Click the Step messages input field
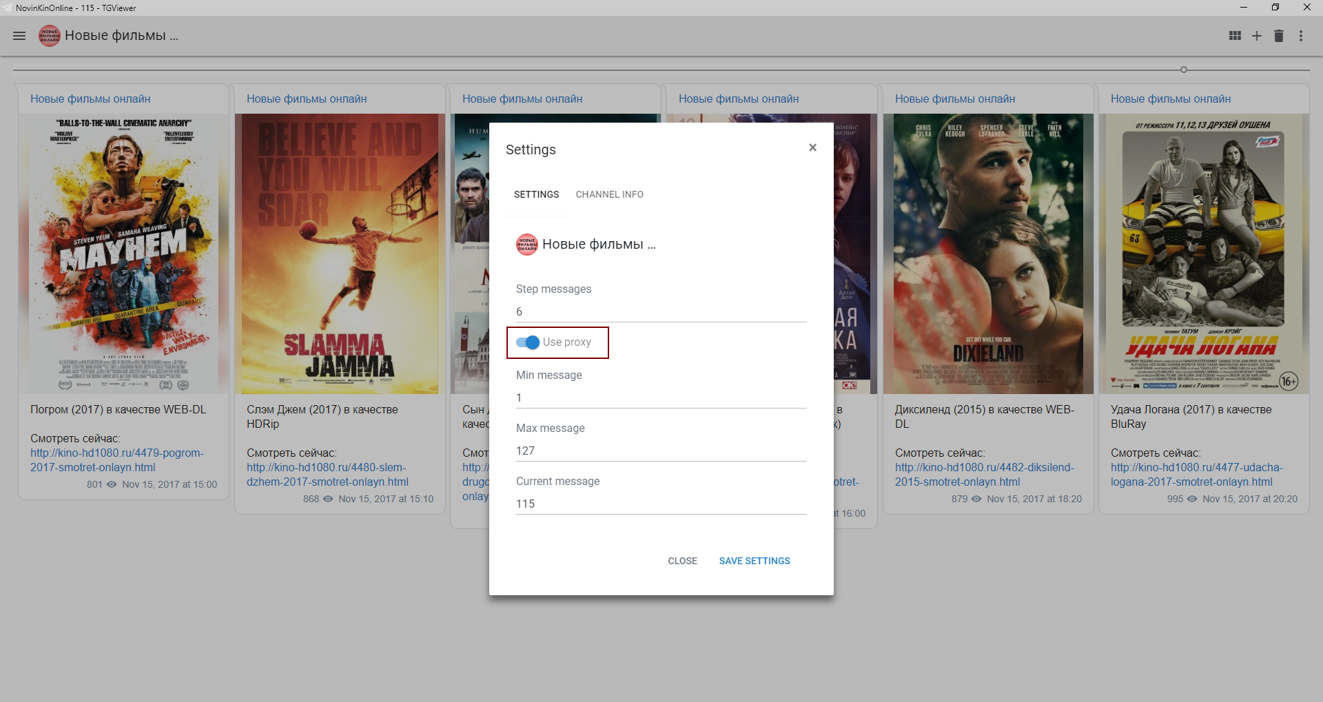The width and height of the screenshot is (1323, 702). pyautogui.click(x=661, y=312)
